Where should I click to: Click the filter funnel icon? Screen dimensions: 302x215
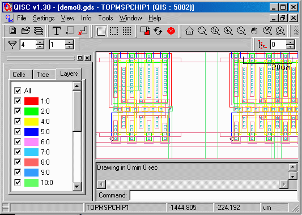tap(12, 45)
